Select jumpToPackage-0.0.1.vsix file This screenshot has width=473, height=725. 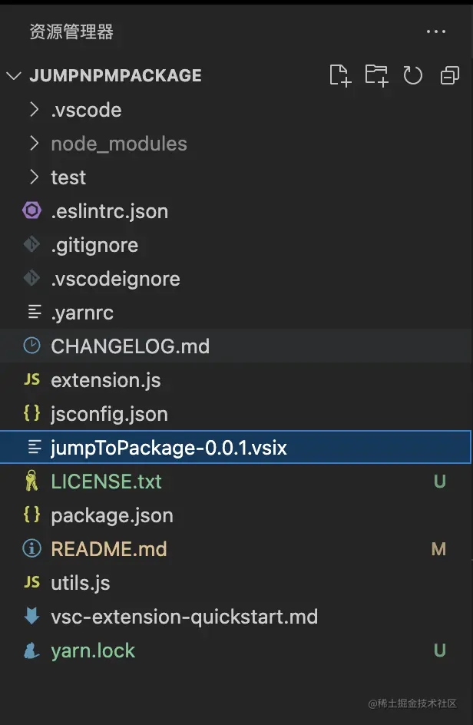pyautogui.click(x=237, y=447)
